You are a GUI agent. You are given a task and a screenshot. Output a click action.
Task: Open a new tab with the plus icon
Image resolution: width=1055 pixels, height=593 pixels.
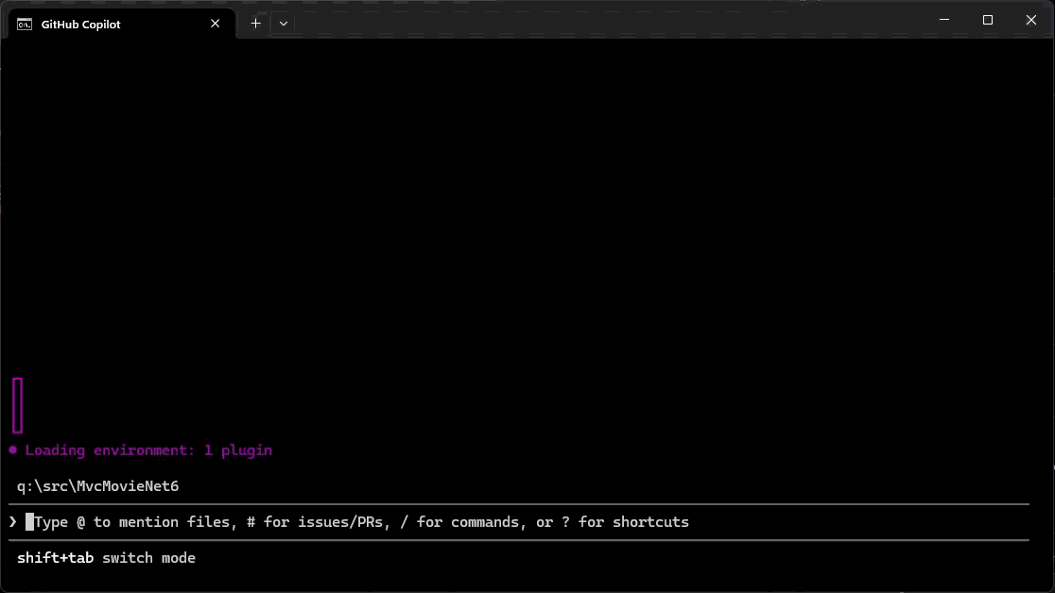click(255, 23)
